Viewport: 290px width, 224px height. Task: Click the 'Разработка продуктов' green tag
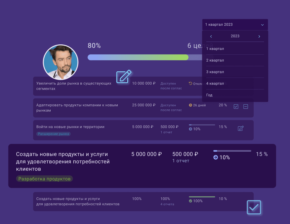tap(44, 179)
